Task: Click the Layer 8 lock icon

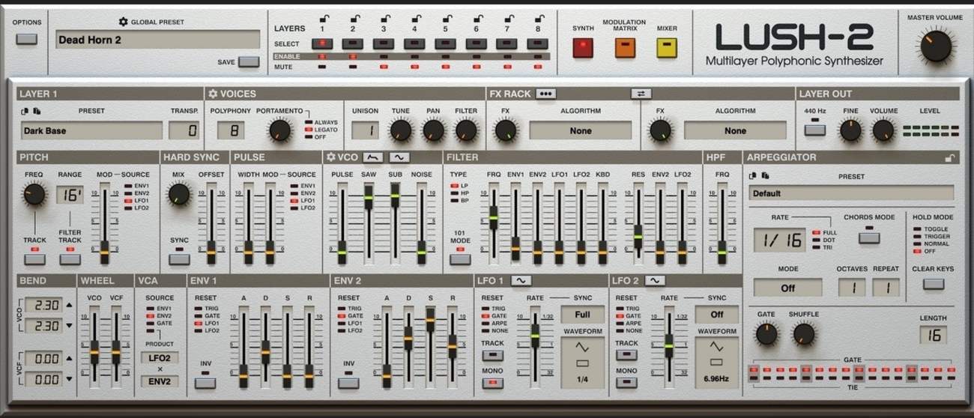Action: tap(538, 18)
